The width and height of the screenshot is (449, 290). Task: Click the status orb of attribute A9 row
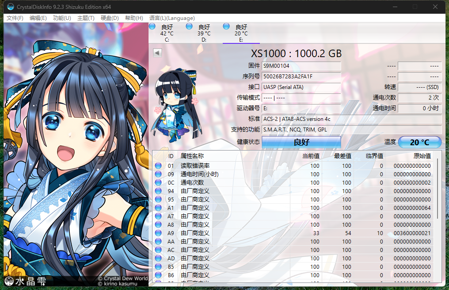tap(158, 233)
